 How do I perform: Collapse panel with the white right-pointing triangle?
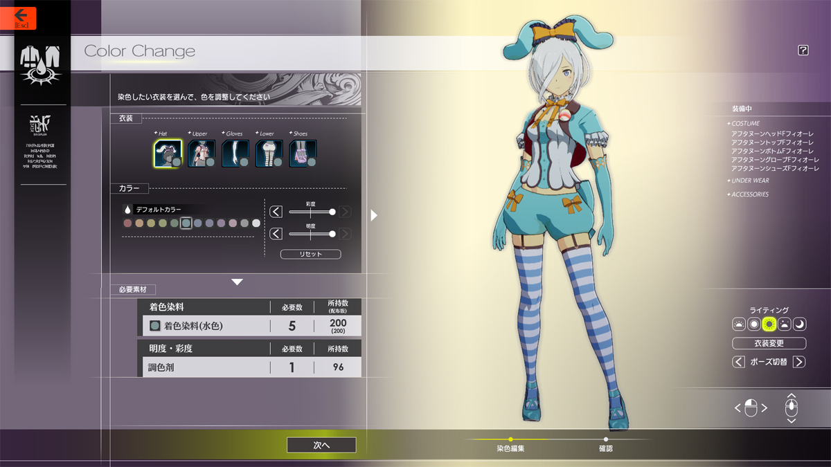[374, 215]
